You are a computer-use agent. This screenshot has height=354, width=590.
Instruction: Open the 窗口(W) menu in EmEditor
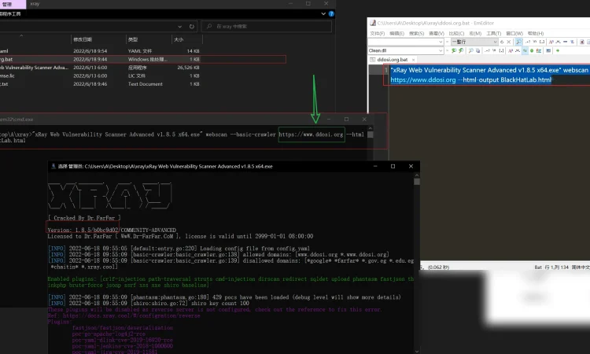tap(514, 34)
